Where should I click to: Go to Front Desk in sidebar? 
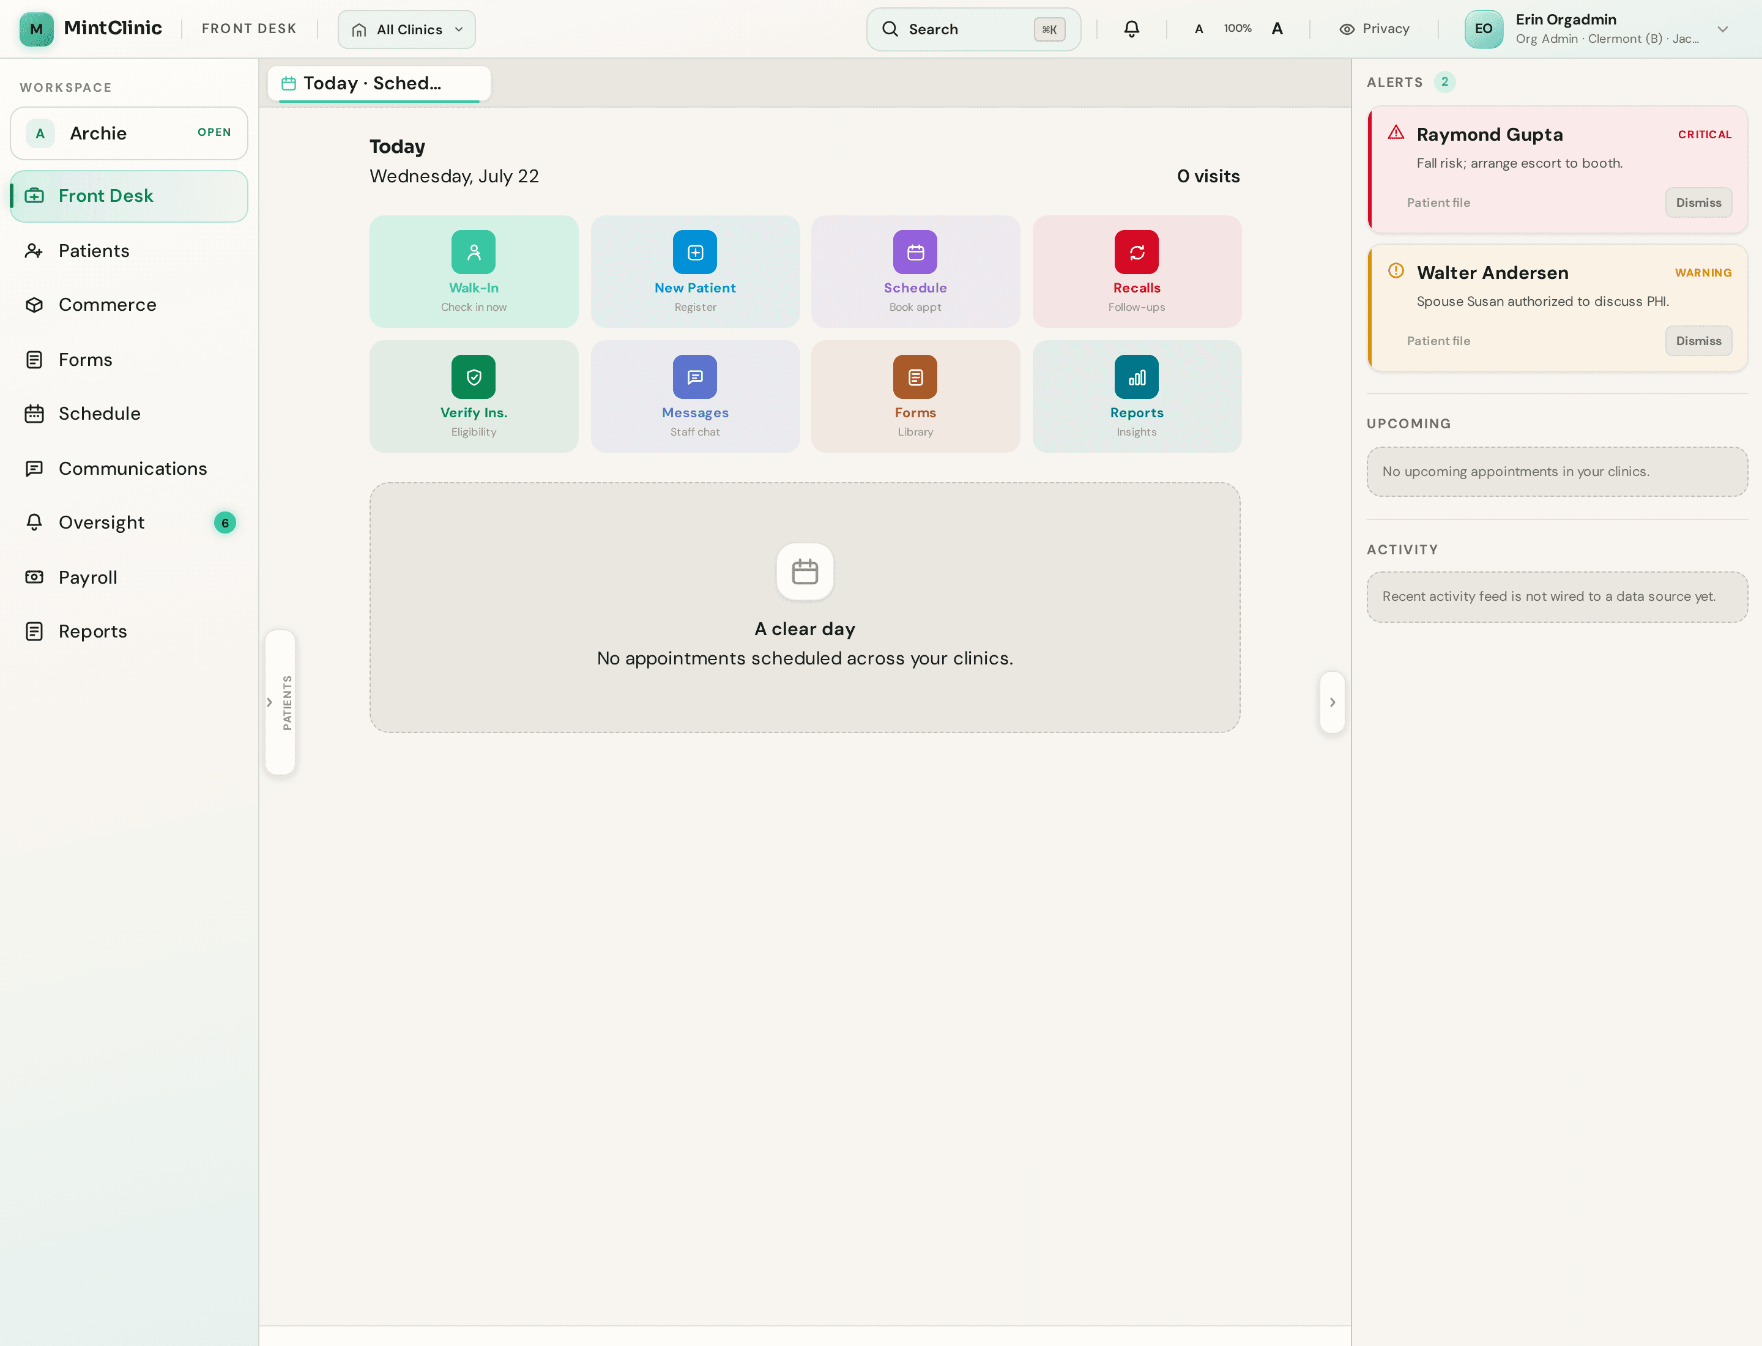(129, 196)
